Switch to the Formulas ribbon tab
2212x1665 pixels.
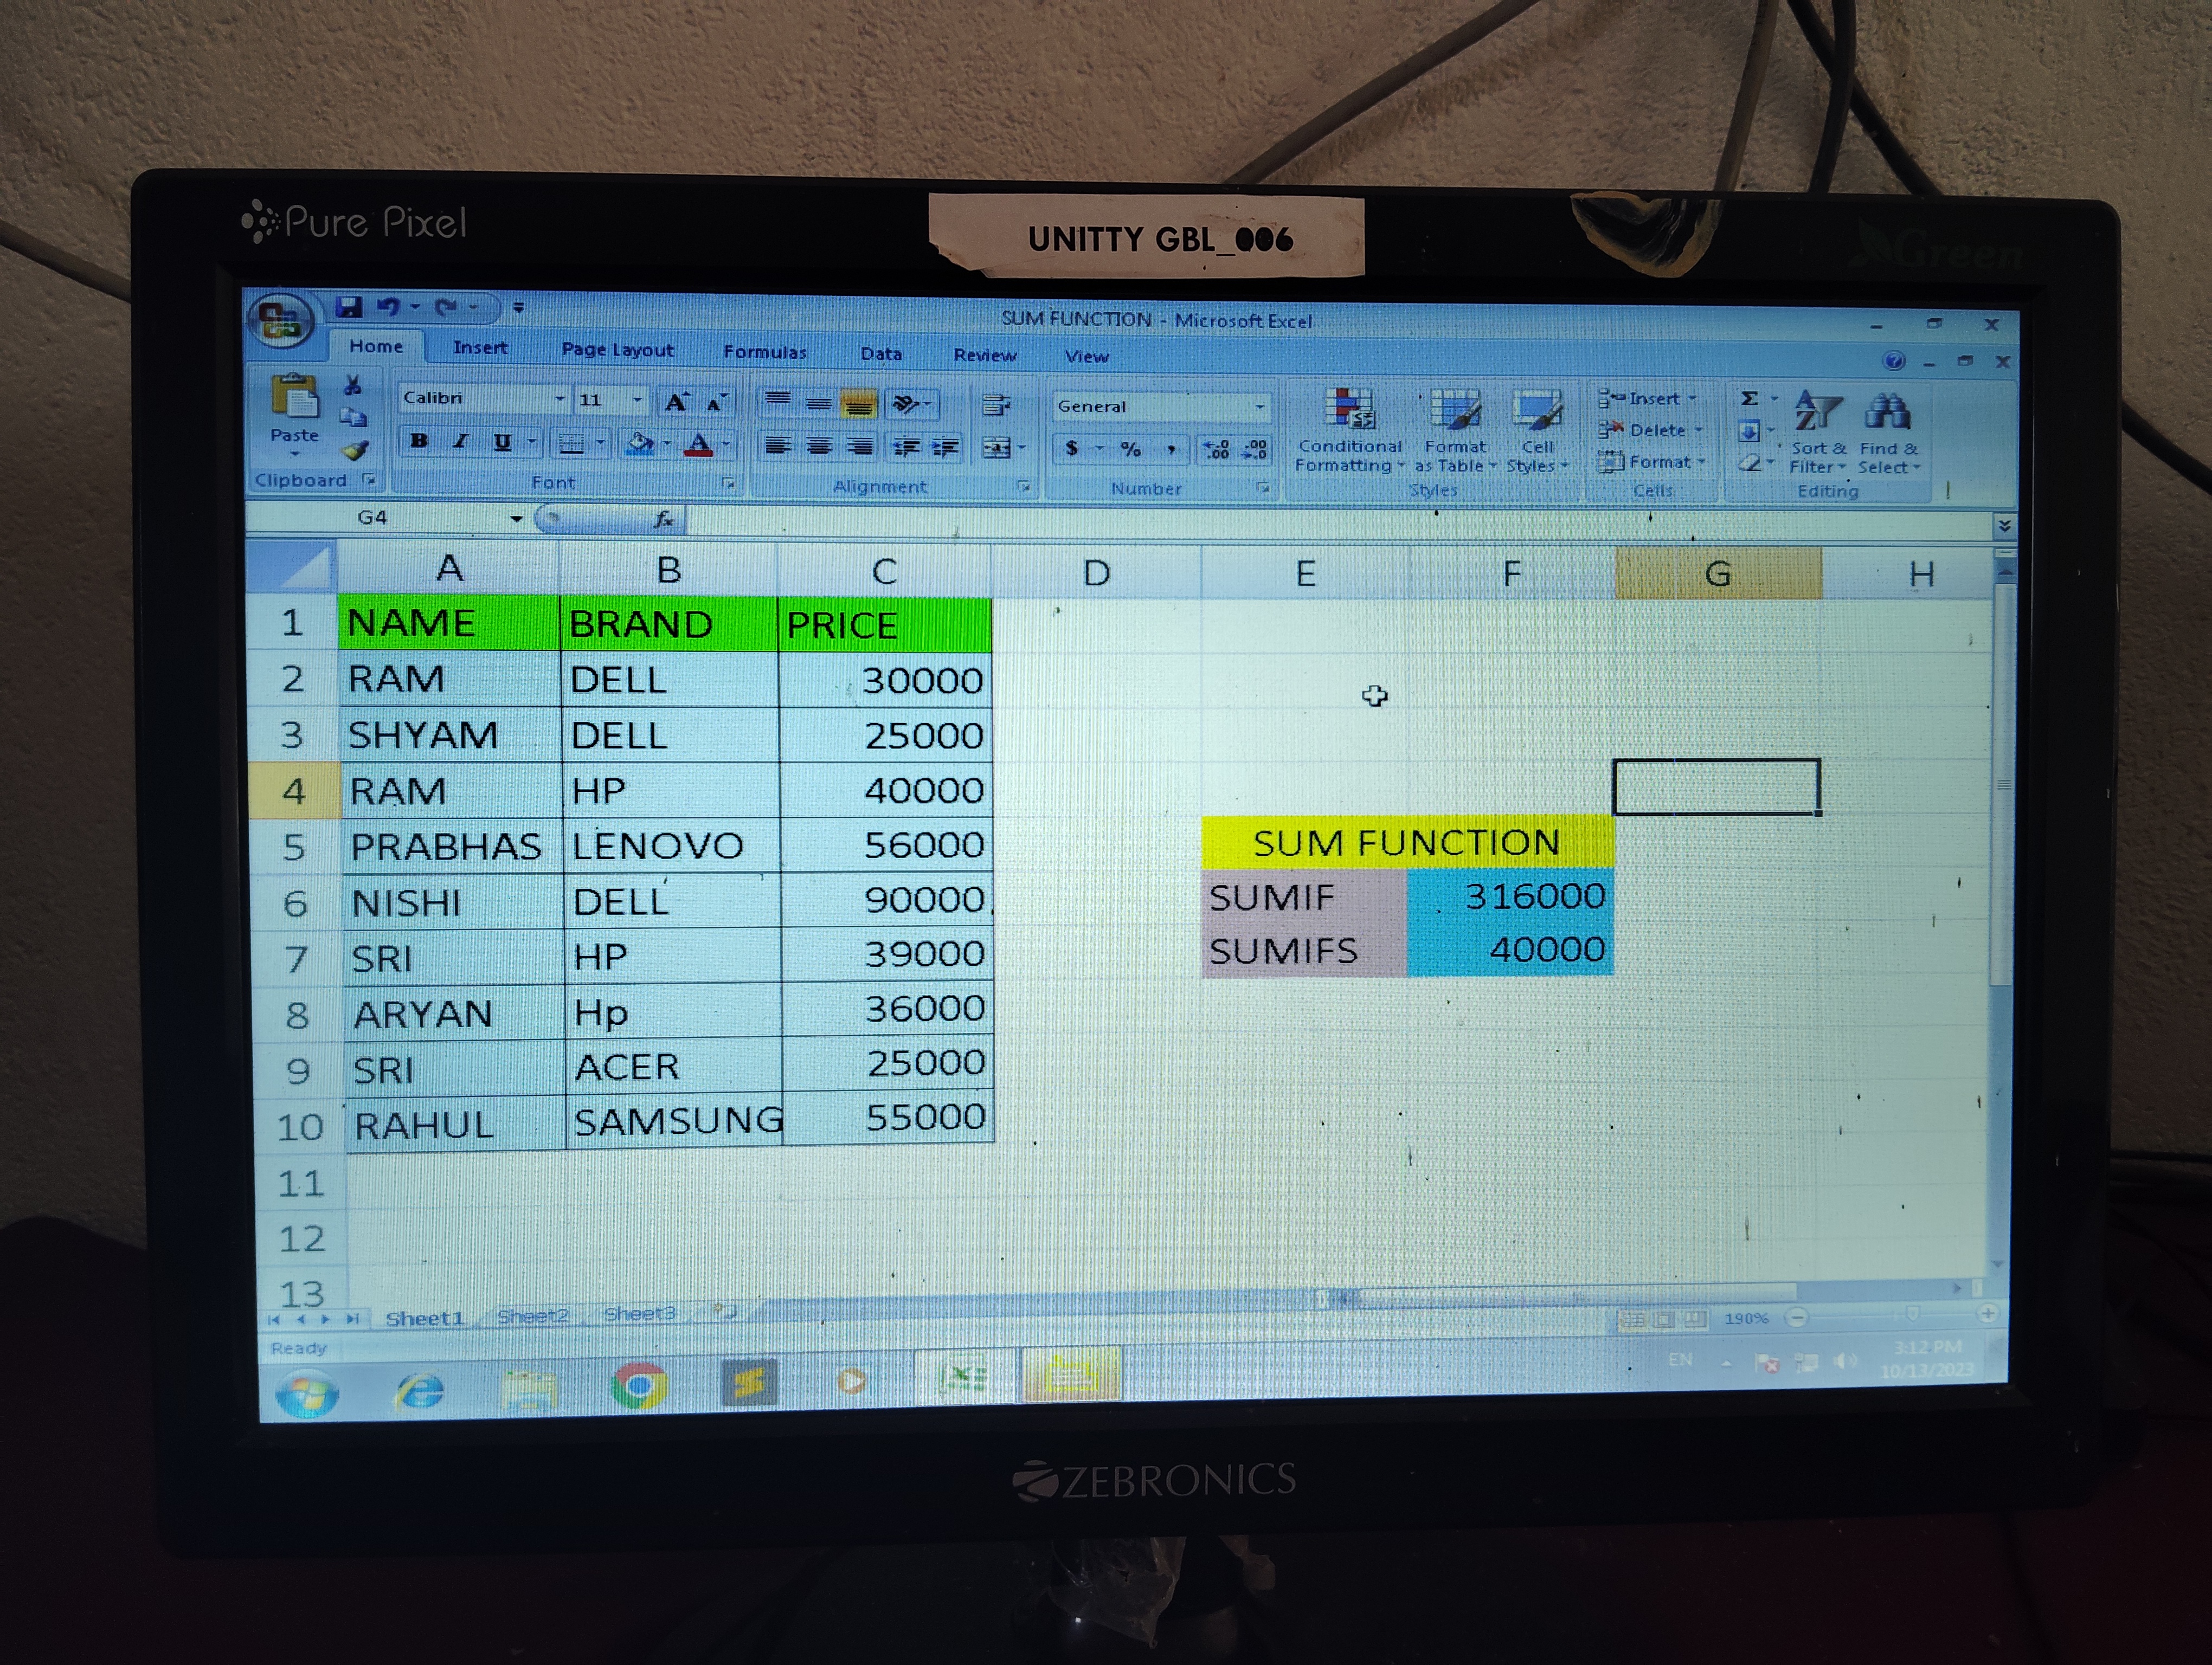764,352
